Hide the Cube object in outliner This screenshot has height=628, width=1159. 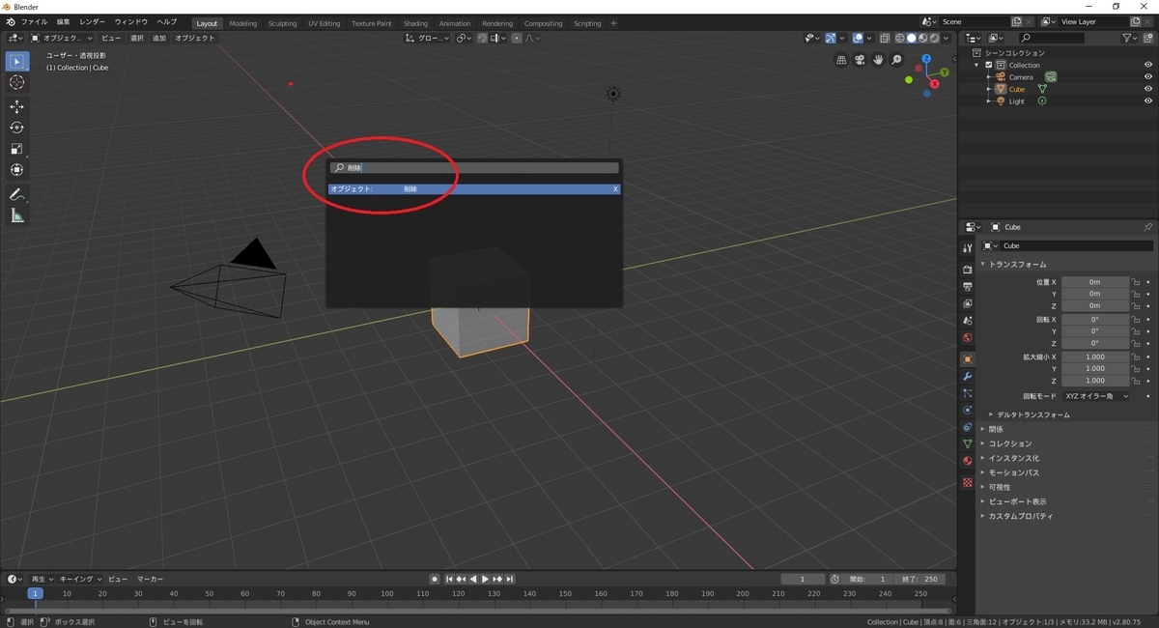click(1148, 89)
